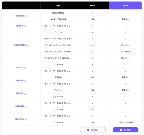This screenshot has width=144, height=135.
Task: Open the info icon beside AI画像高画質化
Action: [27, 46]
